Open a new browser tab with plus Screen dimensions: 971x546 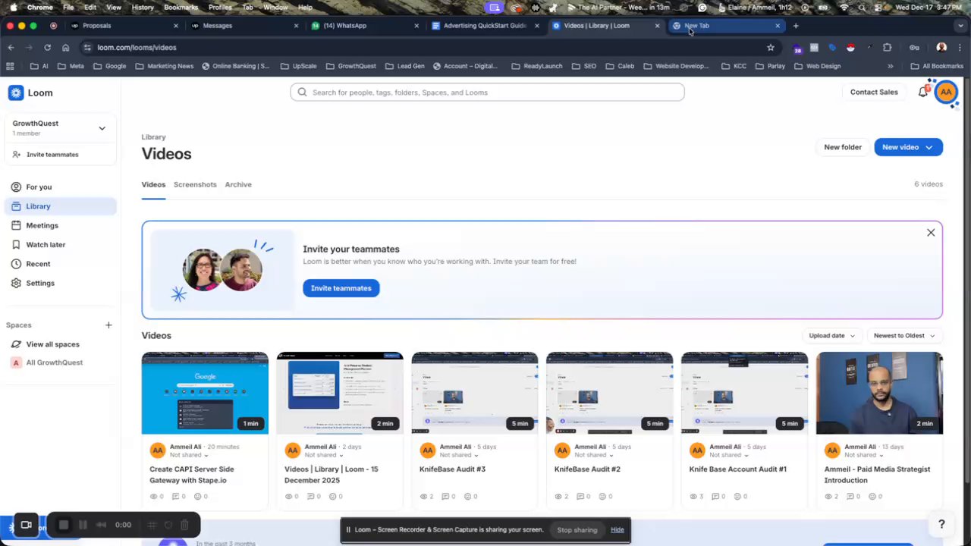tap(796, 26)
